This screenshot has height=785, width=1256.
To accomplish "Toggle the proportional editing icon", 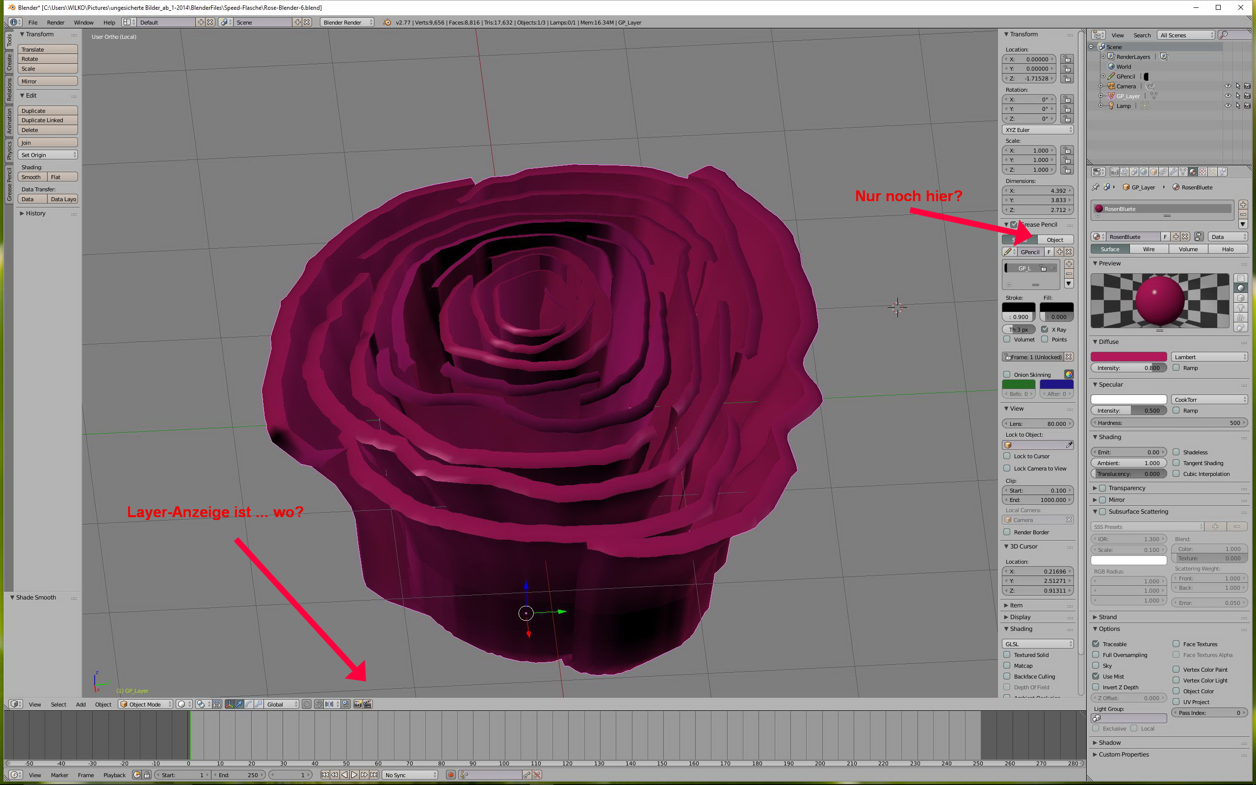I will click(x=306, y=705).
